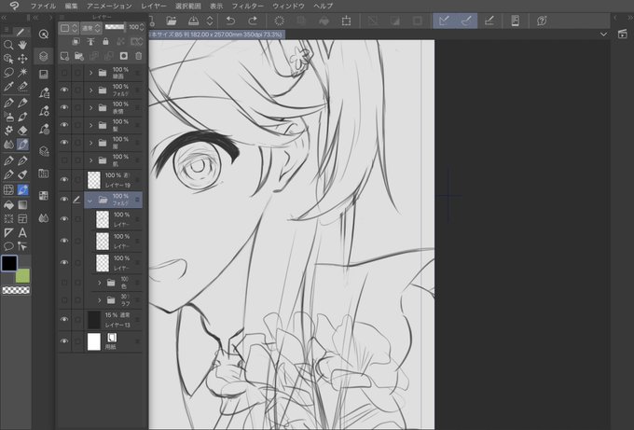634x430 pixels.
Task: Open the Layer palette stack icon
Action: point(44,56)
